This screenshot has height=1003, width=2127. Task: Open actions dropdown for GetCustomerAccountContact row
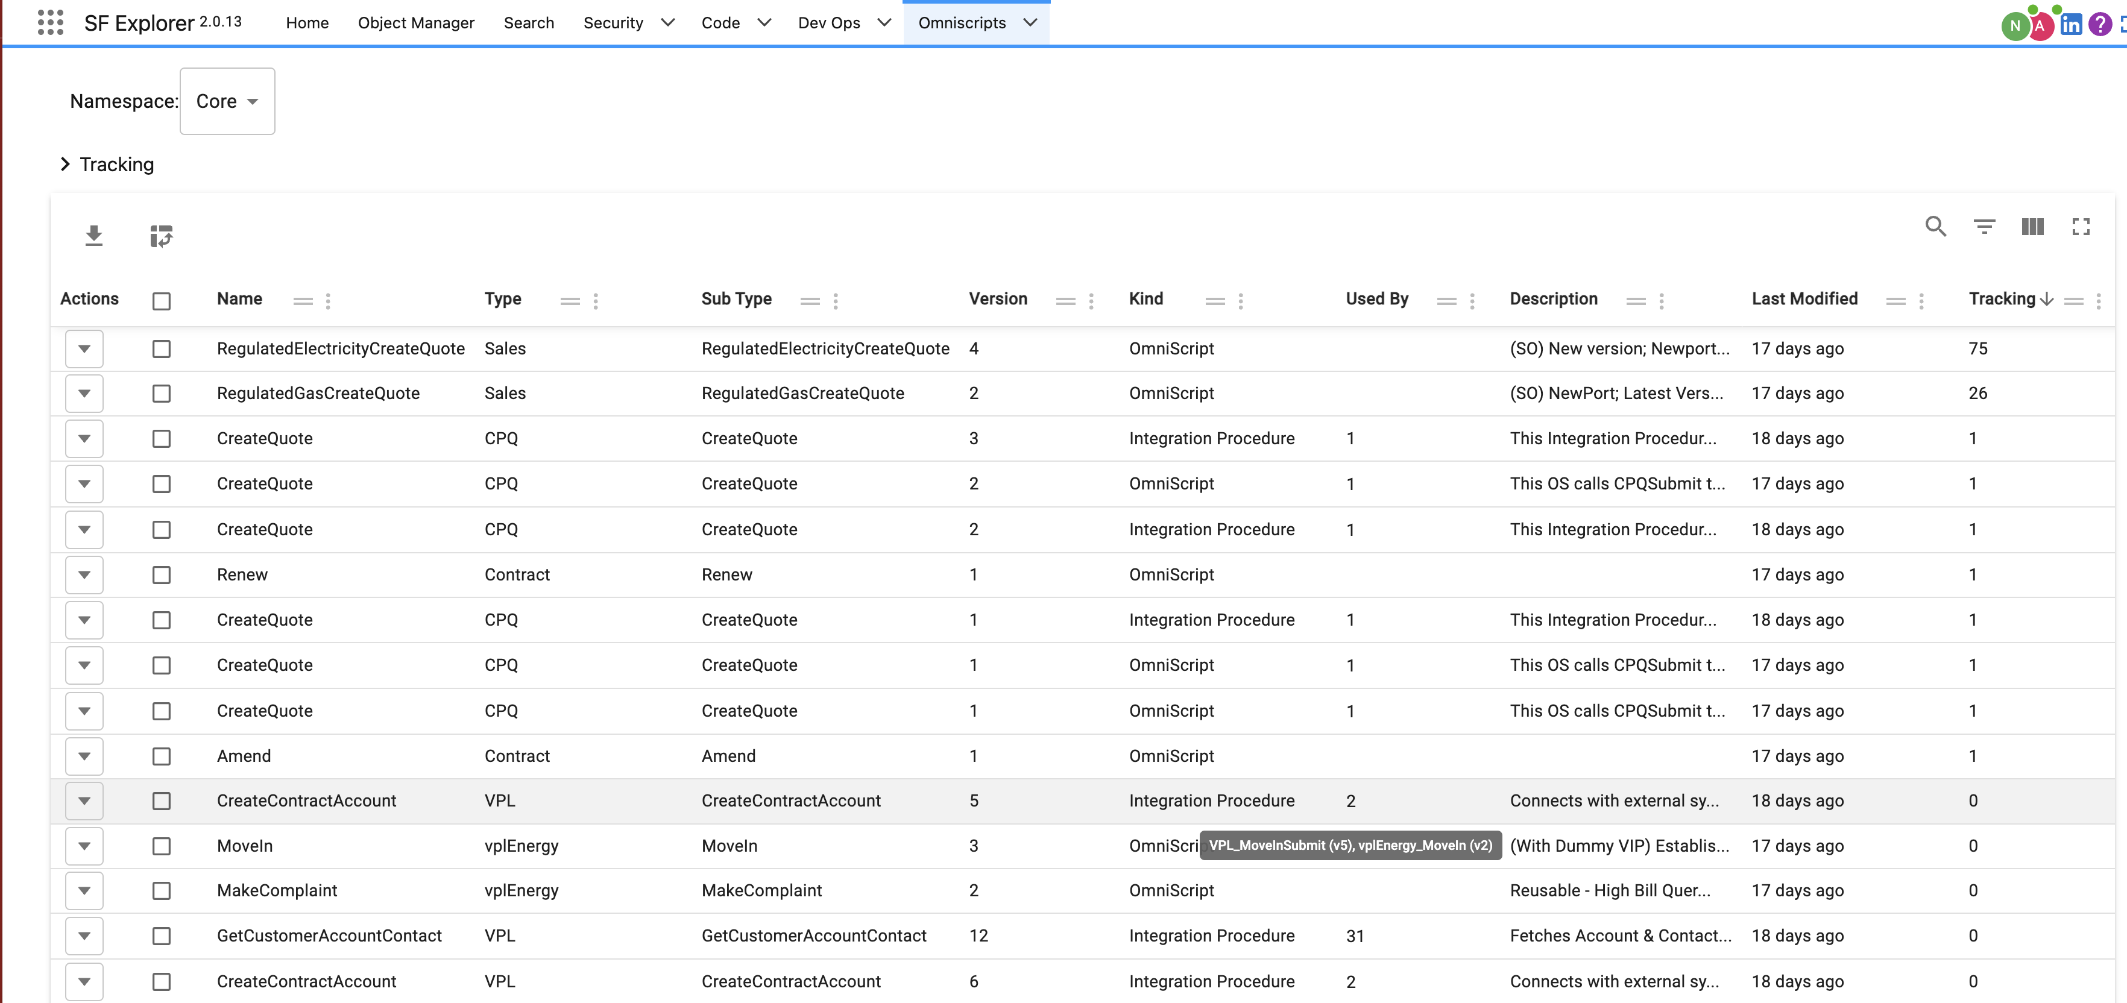pos(84,936)
